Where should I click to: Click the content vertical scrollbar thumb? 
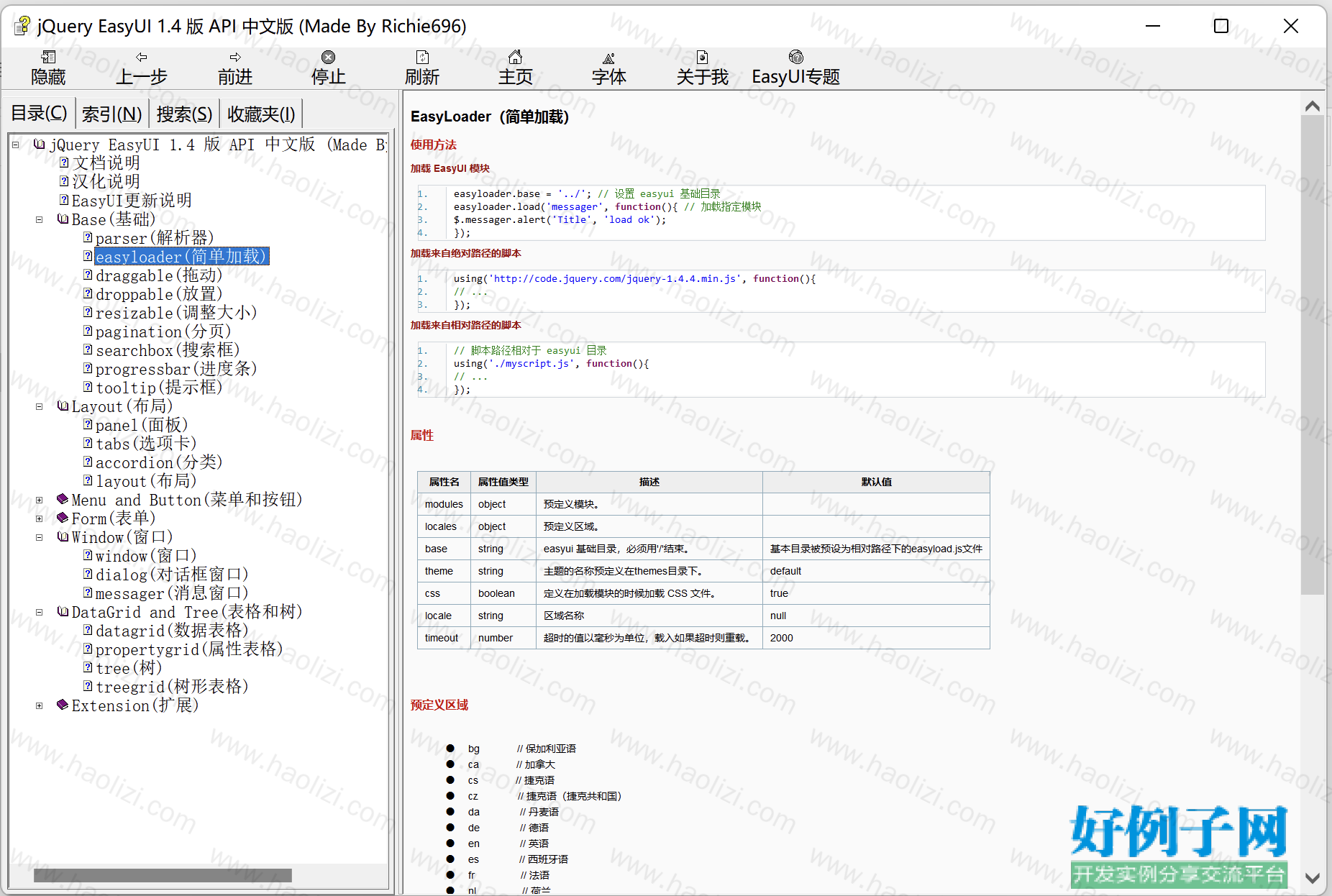[1312, 355]
